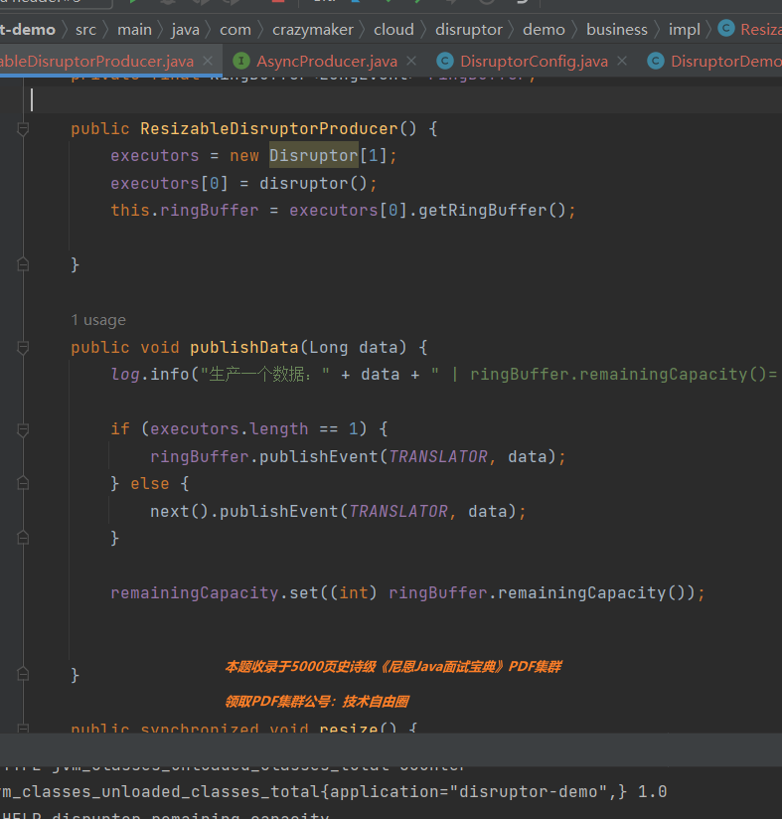This screenshot has height=819, width=782.
Task: Switch to the DisruptorDemo tab
Action: [x=726, y=61]
